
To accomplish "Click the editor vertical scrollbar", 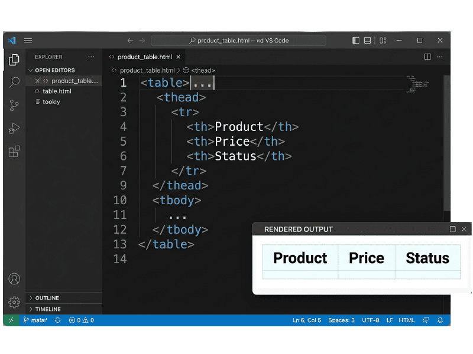I will pyautogui.click(x=447, y=143).
